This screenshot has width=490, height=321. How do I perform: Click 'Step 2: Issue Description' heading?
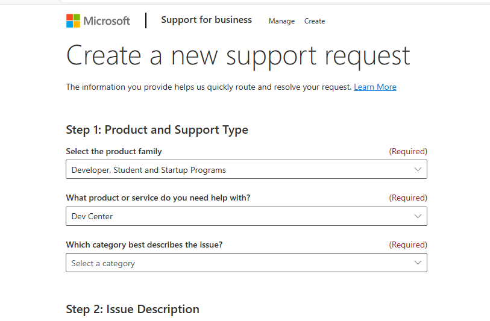pyautogui.click(x=133, y=309)
